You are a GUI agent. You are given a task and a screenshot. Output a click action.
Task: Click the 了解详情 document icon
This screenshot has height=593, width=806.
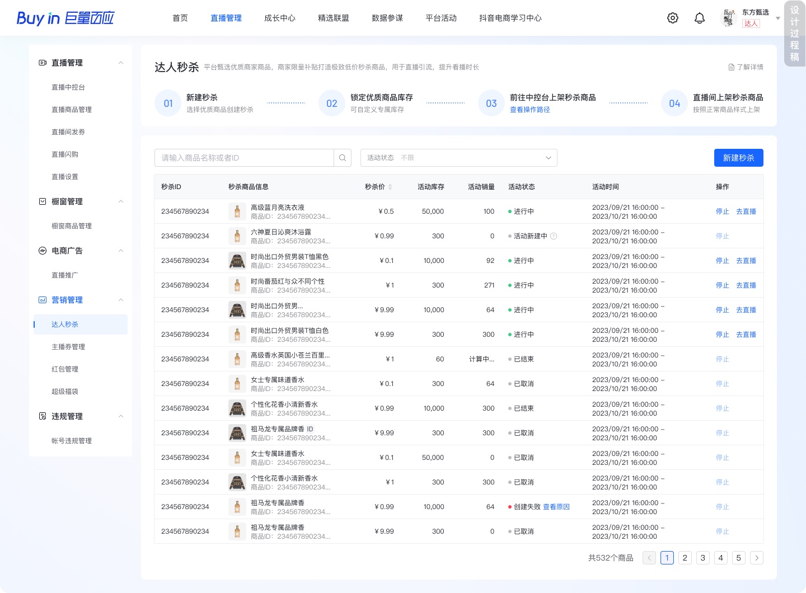[731, 67]
